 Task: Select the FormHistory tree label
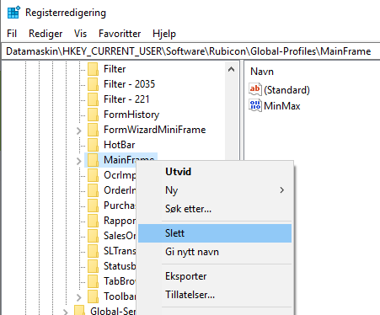131,115
